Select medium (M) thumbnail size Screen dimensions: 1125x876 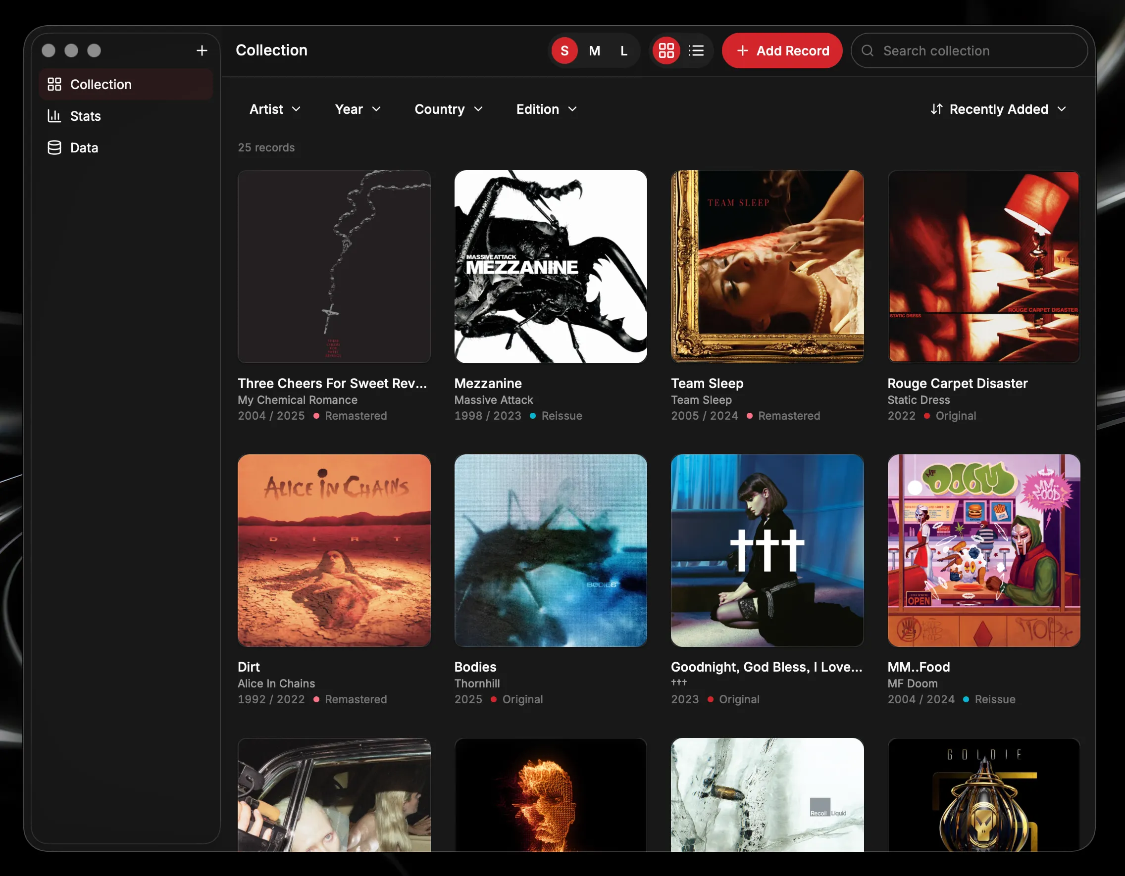[x=594, y=50]
